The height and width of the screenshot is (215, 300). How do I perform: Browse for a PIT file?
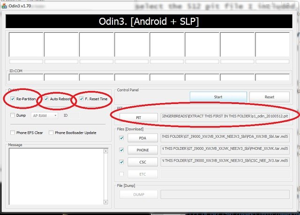coord(139,118)
